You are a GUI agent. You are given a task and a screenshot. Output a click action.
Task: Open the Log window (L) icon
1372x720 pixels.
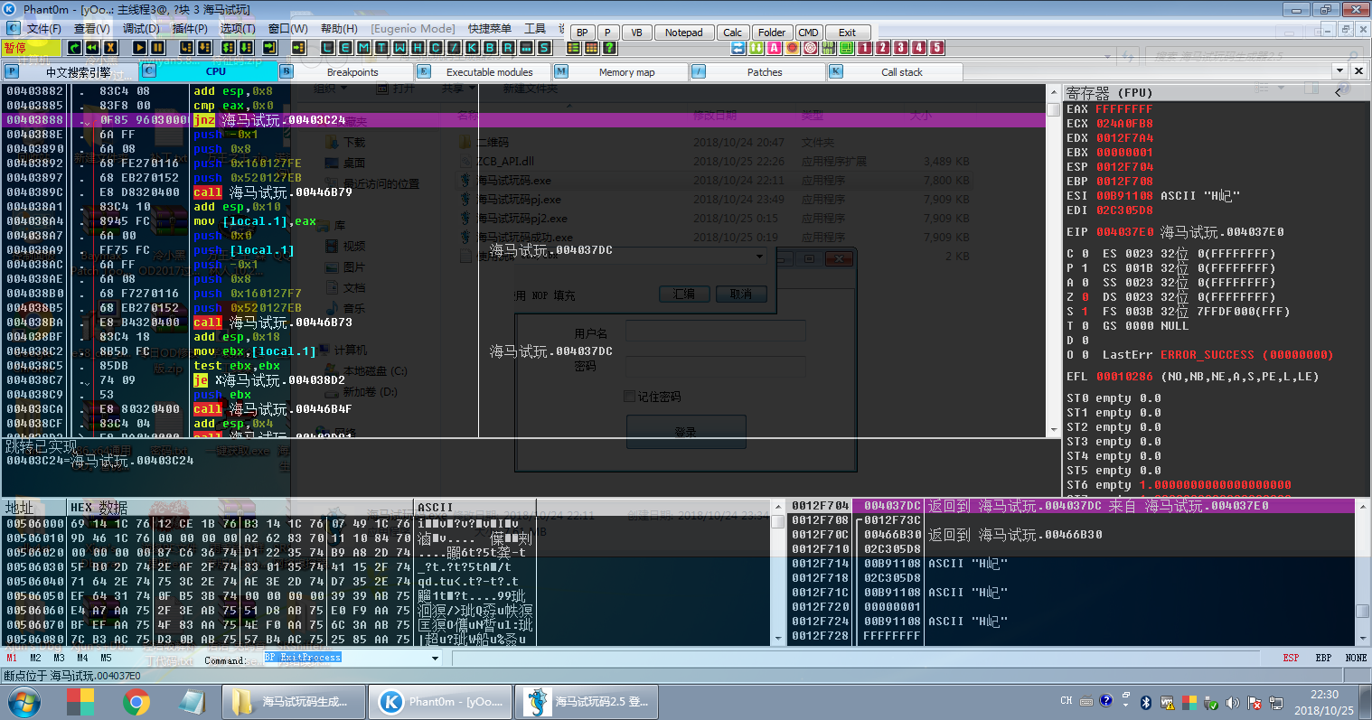(327, 47)
